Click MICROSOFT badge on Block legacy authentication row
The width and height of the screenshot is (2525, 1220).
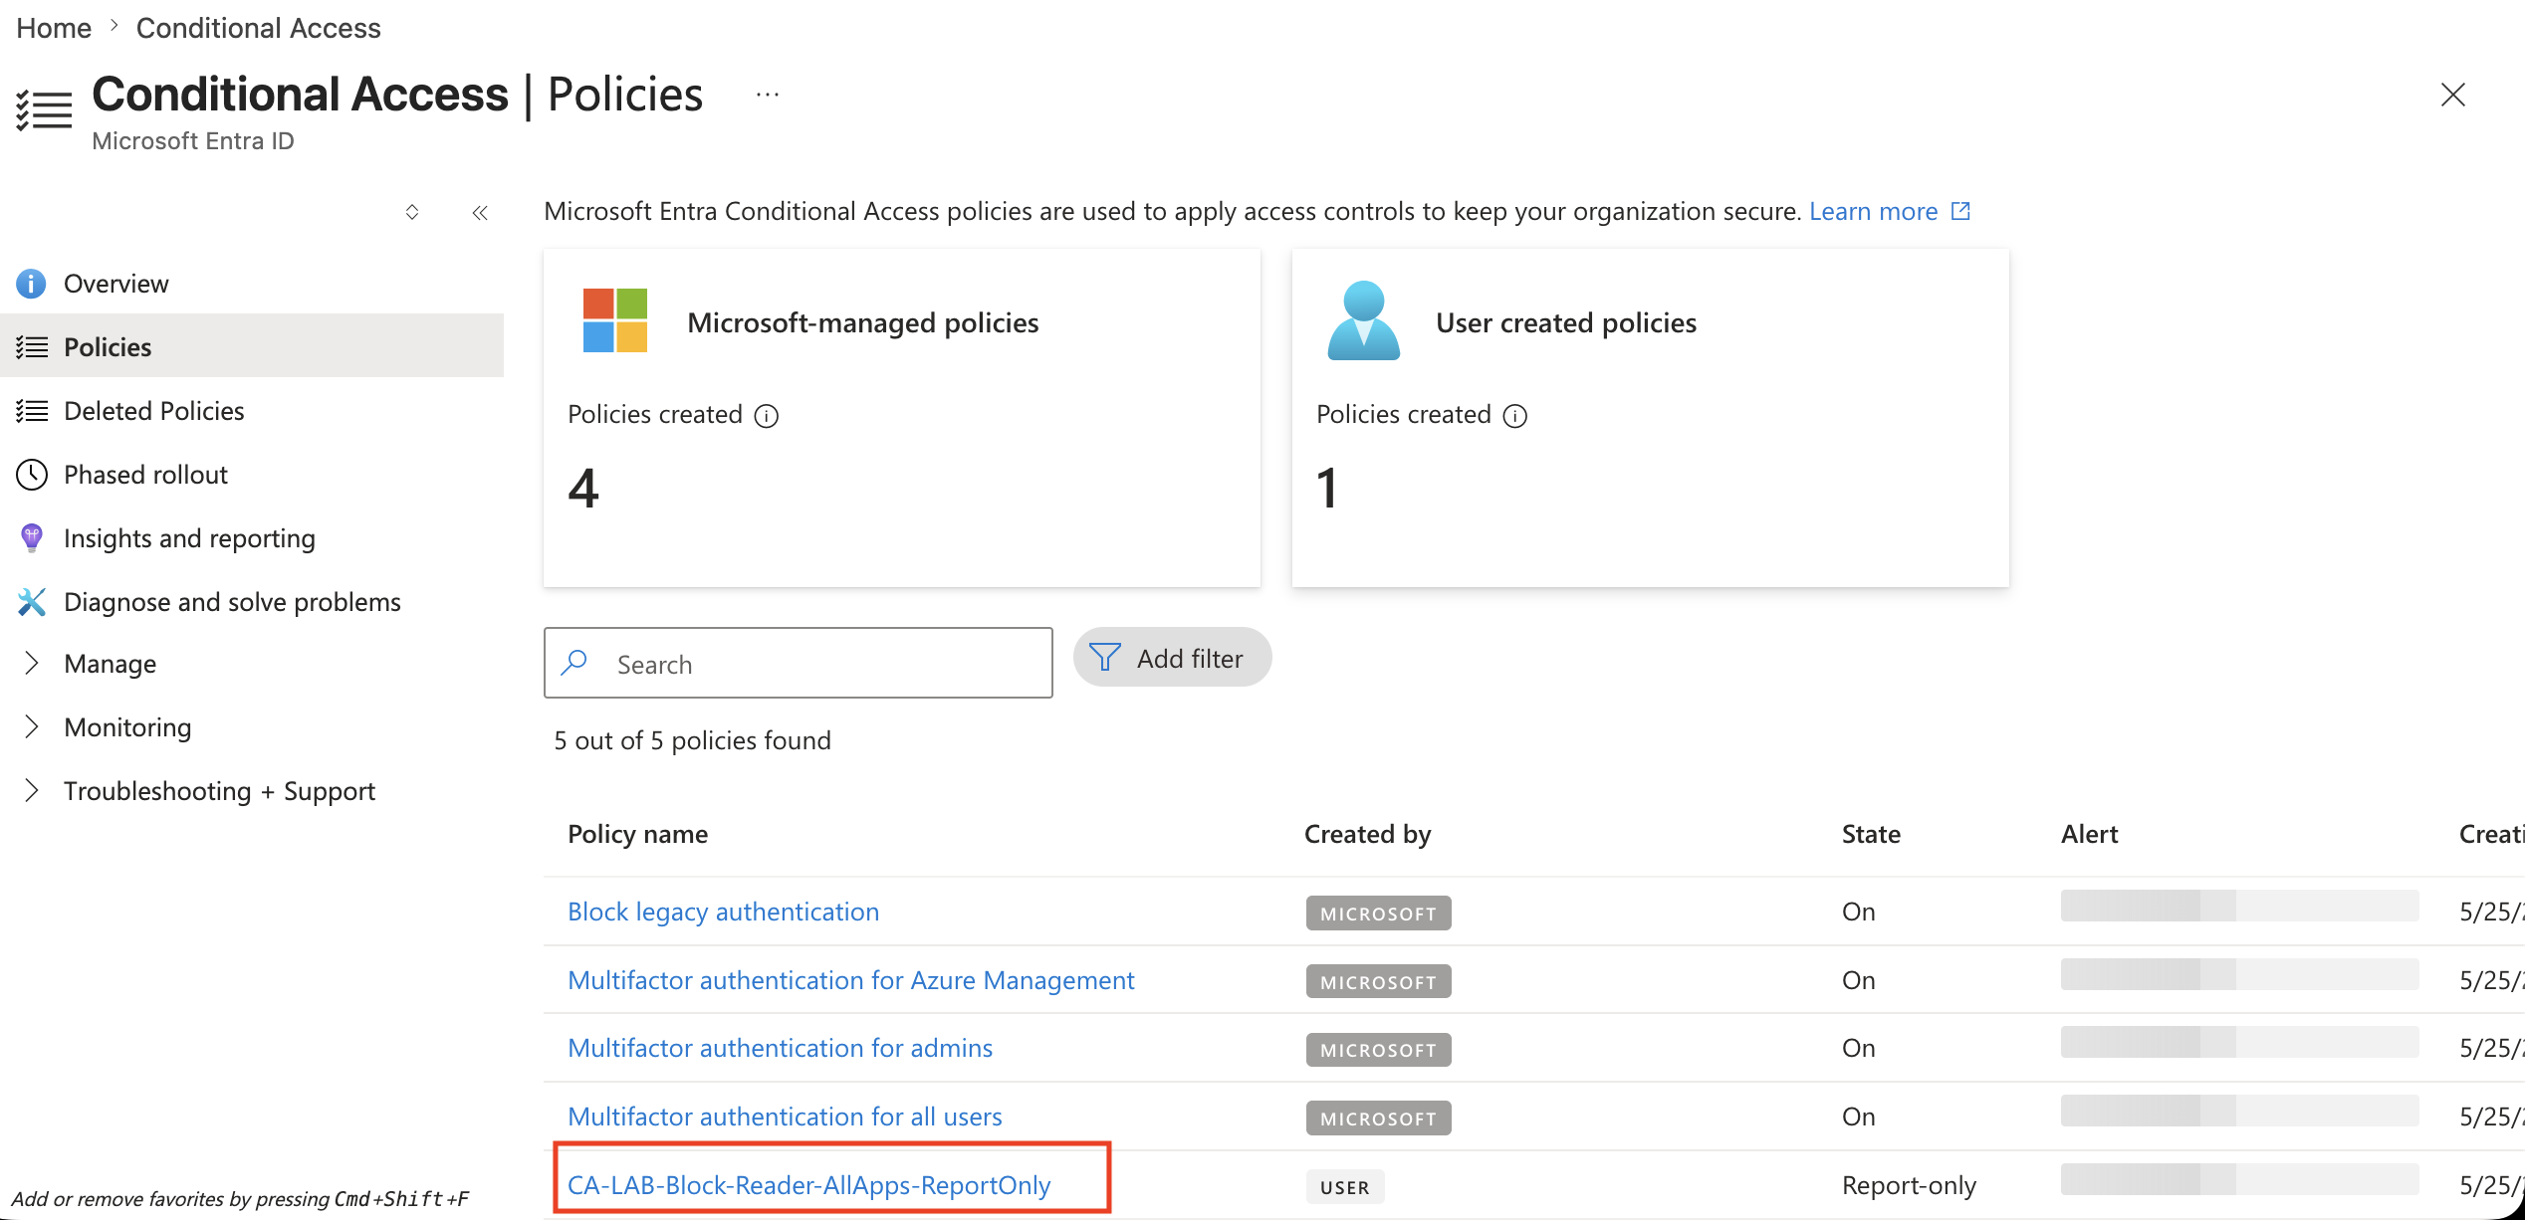1379,914
